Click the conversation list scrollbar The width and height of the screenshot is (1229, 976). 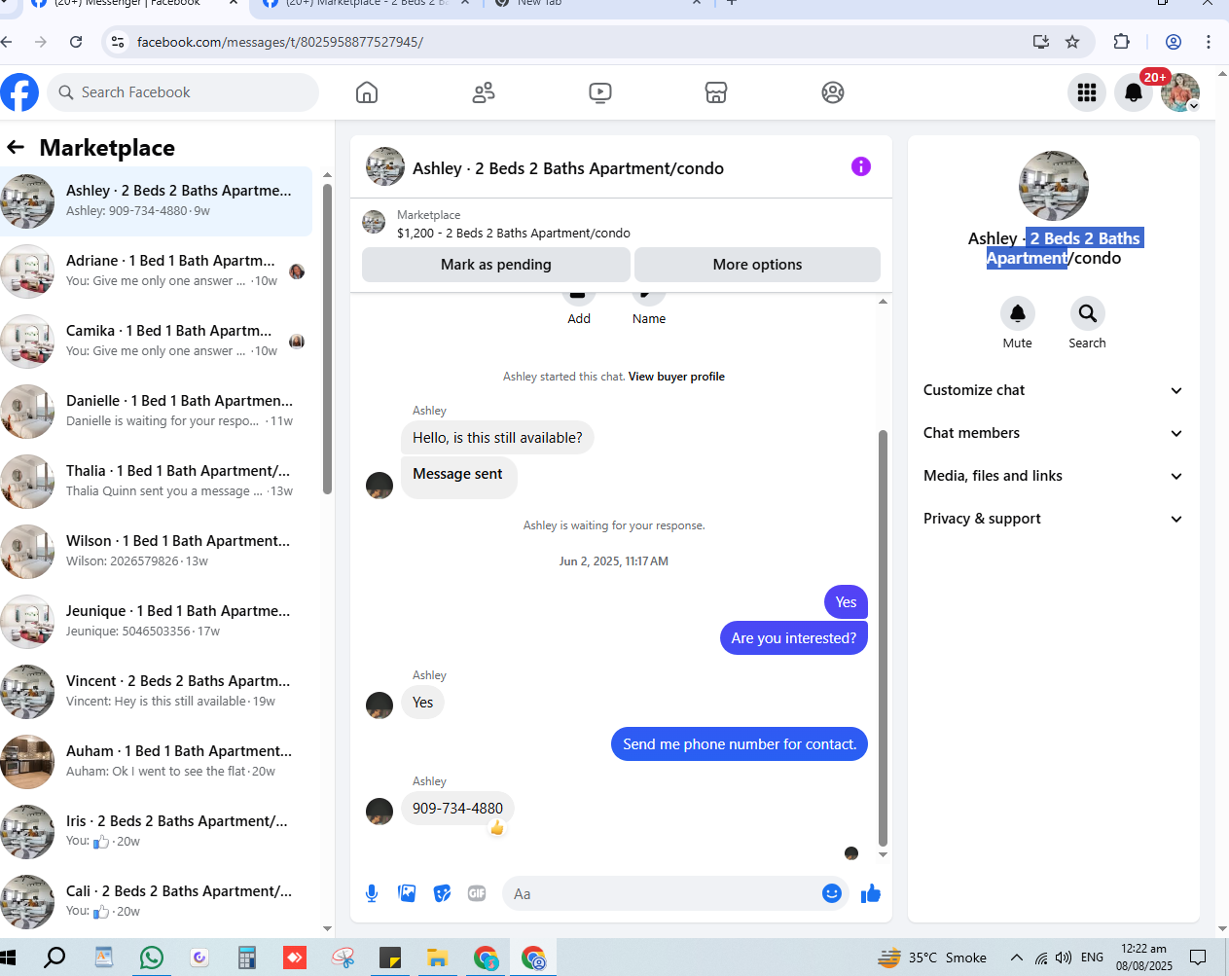pos(327,341)
